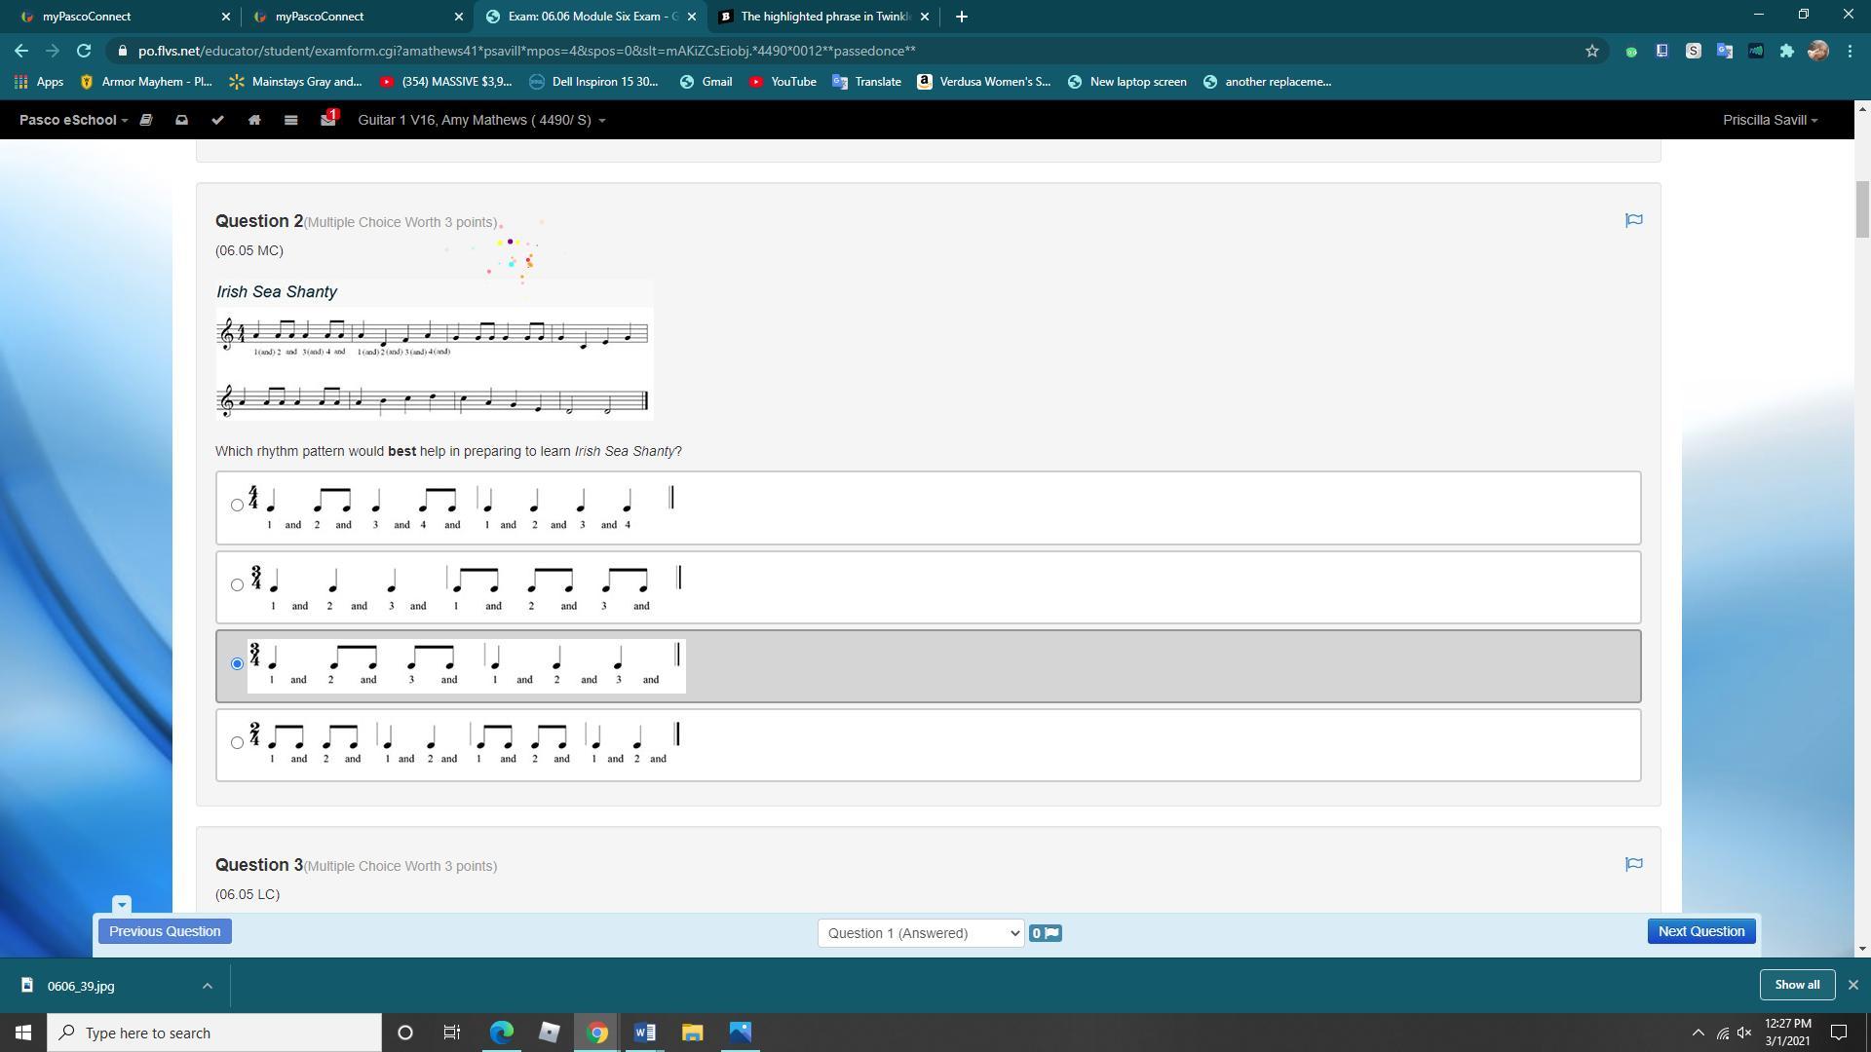
Task: Flag Question 3 with flag icon
Action: pos(1634,864)
